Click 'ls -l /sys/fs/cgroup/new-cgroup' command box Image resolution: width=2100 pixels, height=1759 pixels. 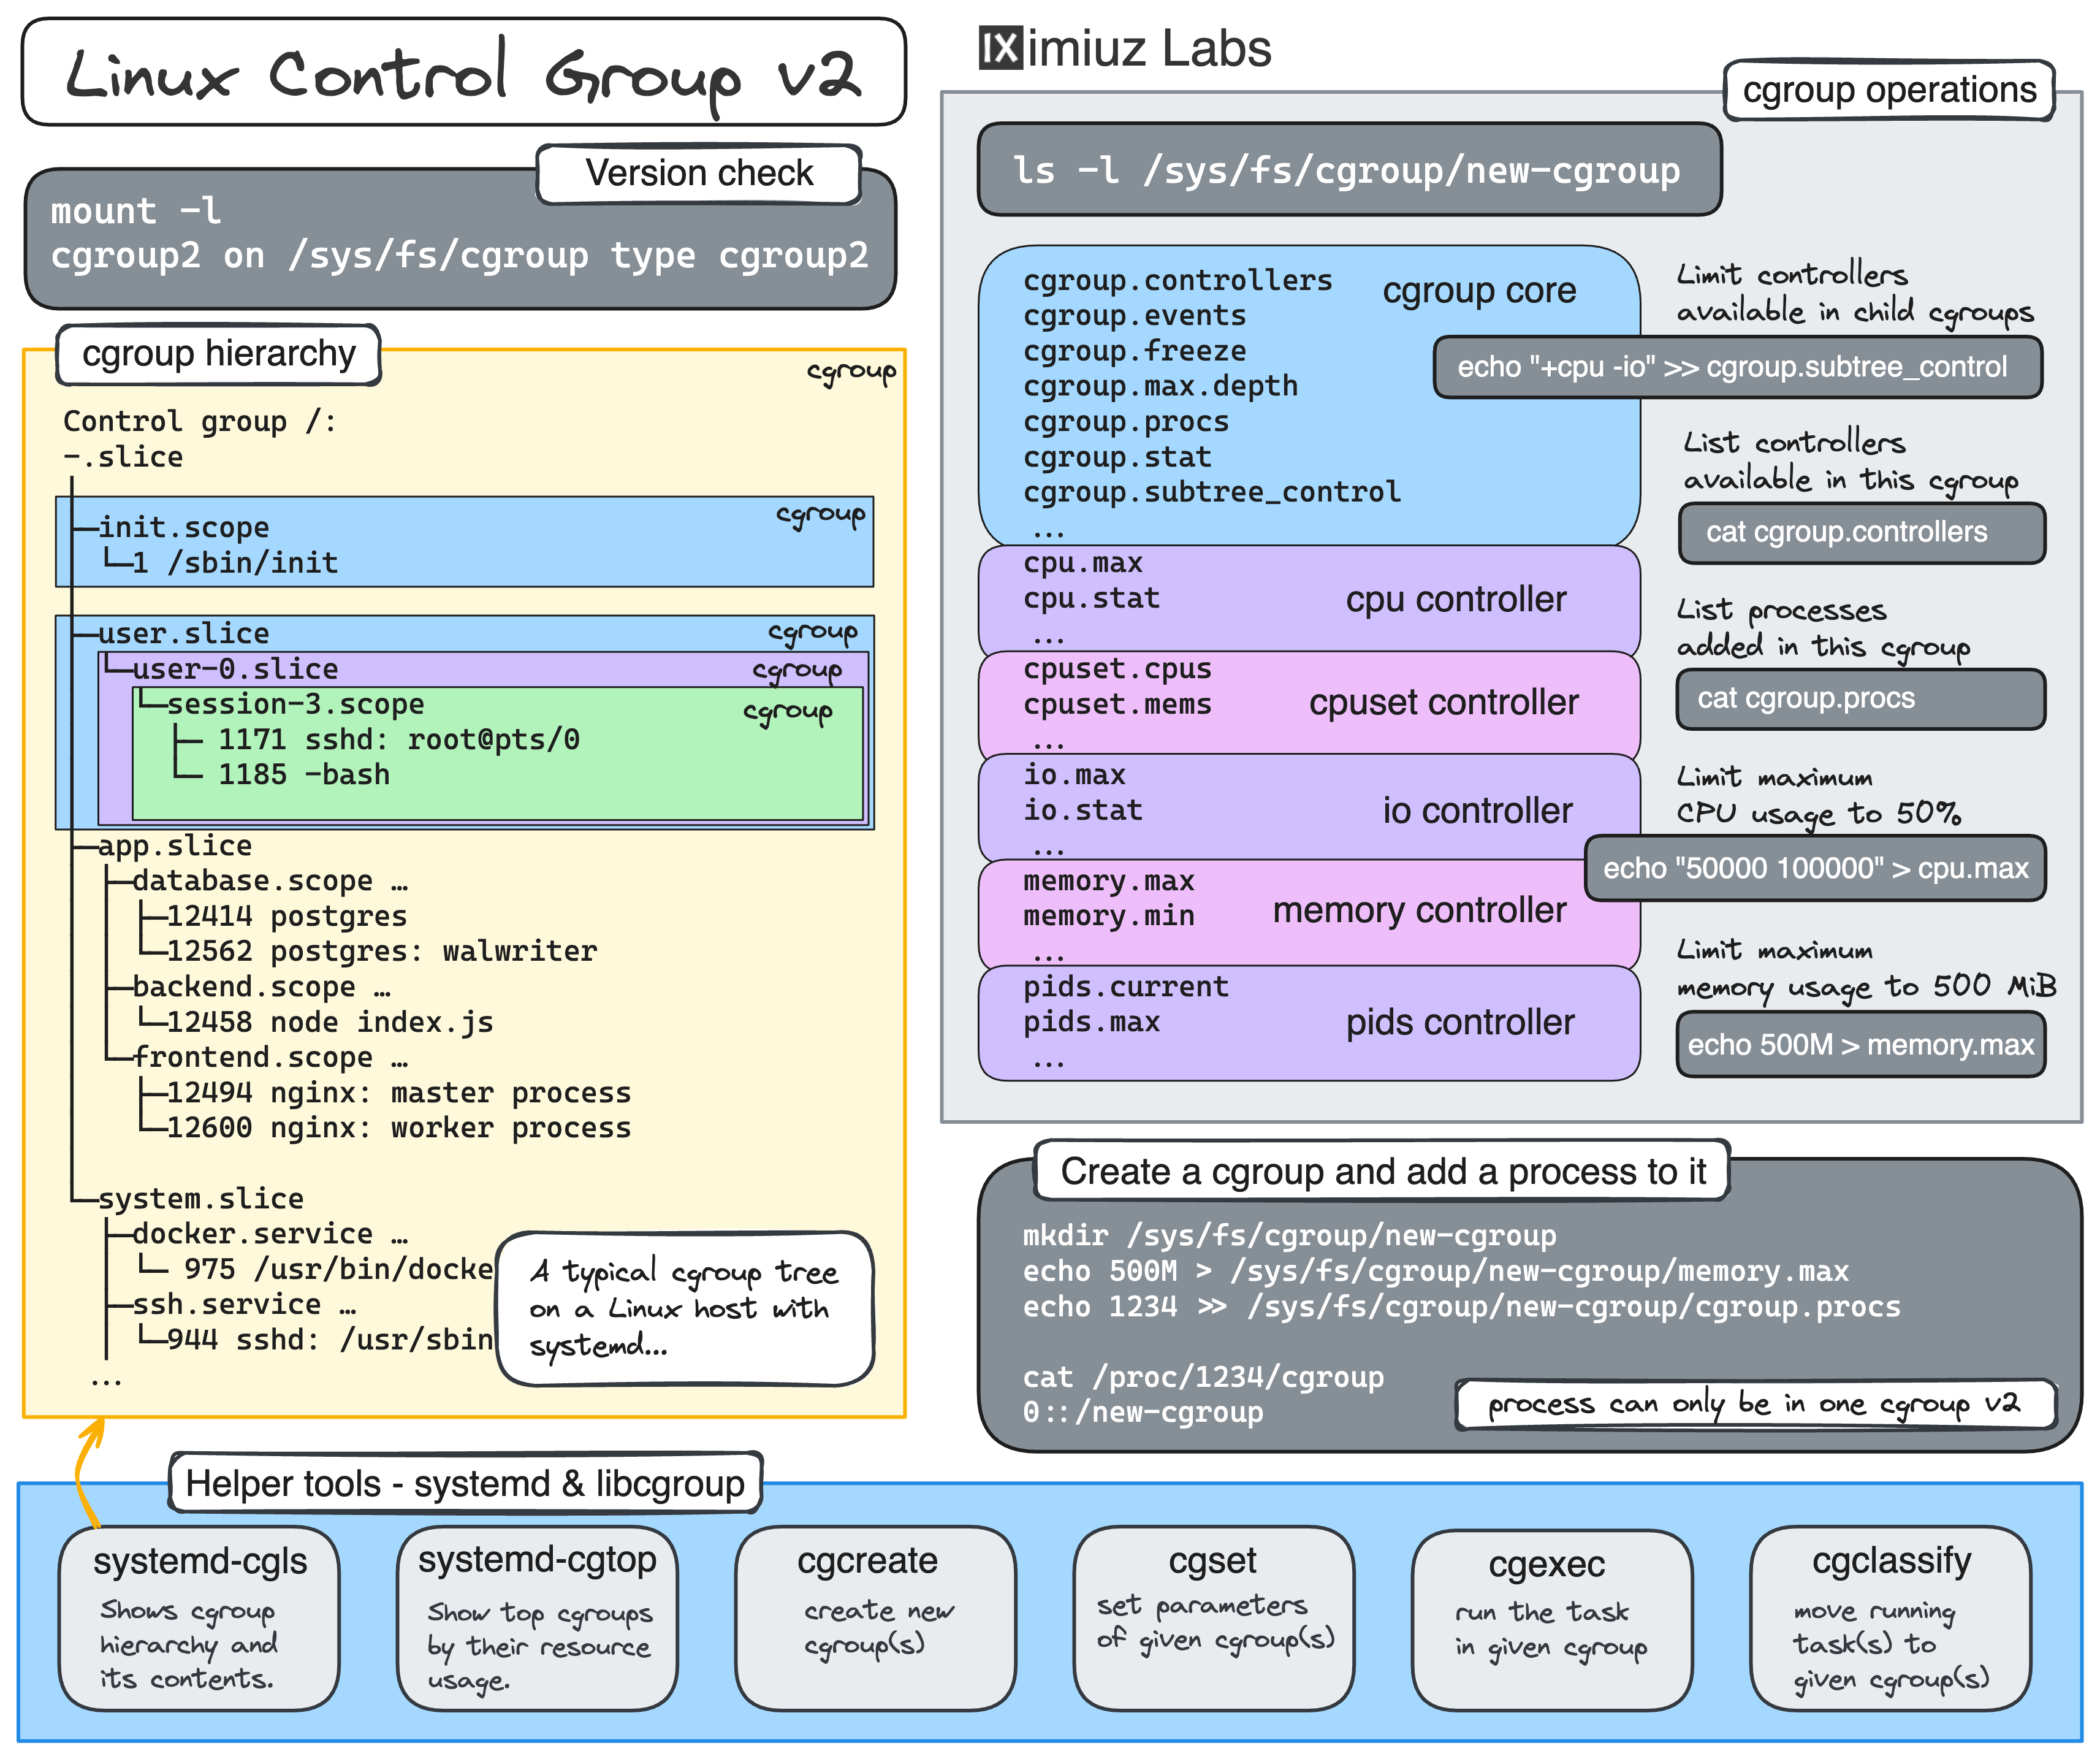(1349, 170)
